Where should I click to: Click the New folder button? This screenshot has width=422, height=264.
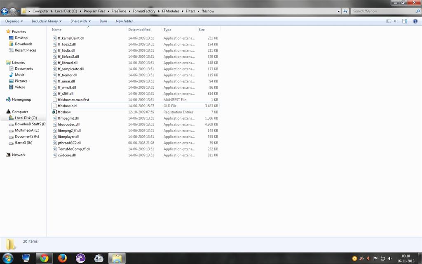coord(124,21)
